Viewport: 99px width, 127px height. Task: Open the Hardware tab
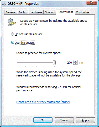[36, 12]
